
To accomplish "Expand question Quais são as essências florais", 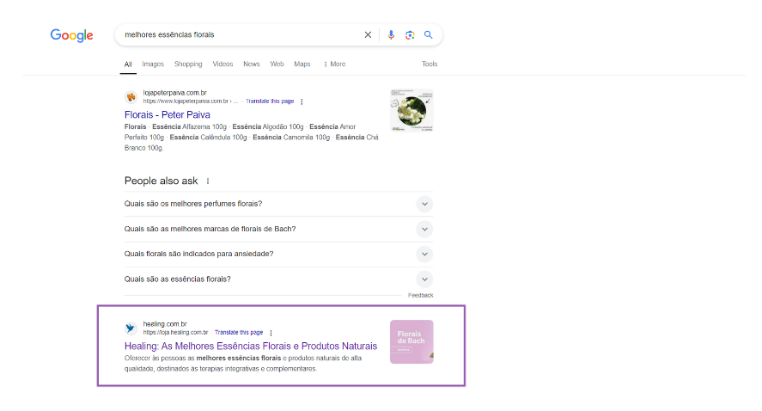I will coord(278,279).
